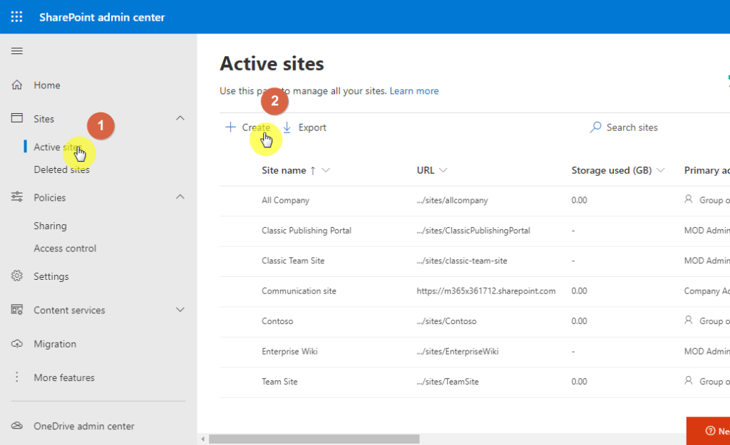Click the m365x361712.sharepoint.com URL cell
The width and height of the screenshot is (730, 445).
tap(486, 291)
